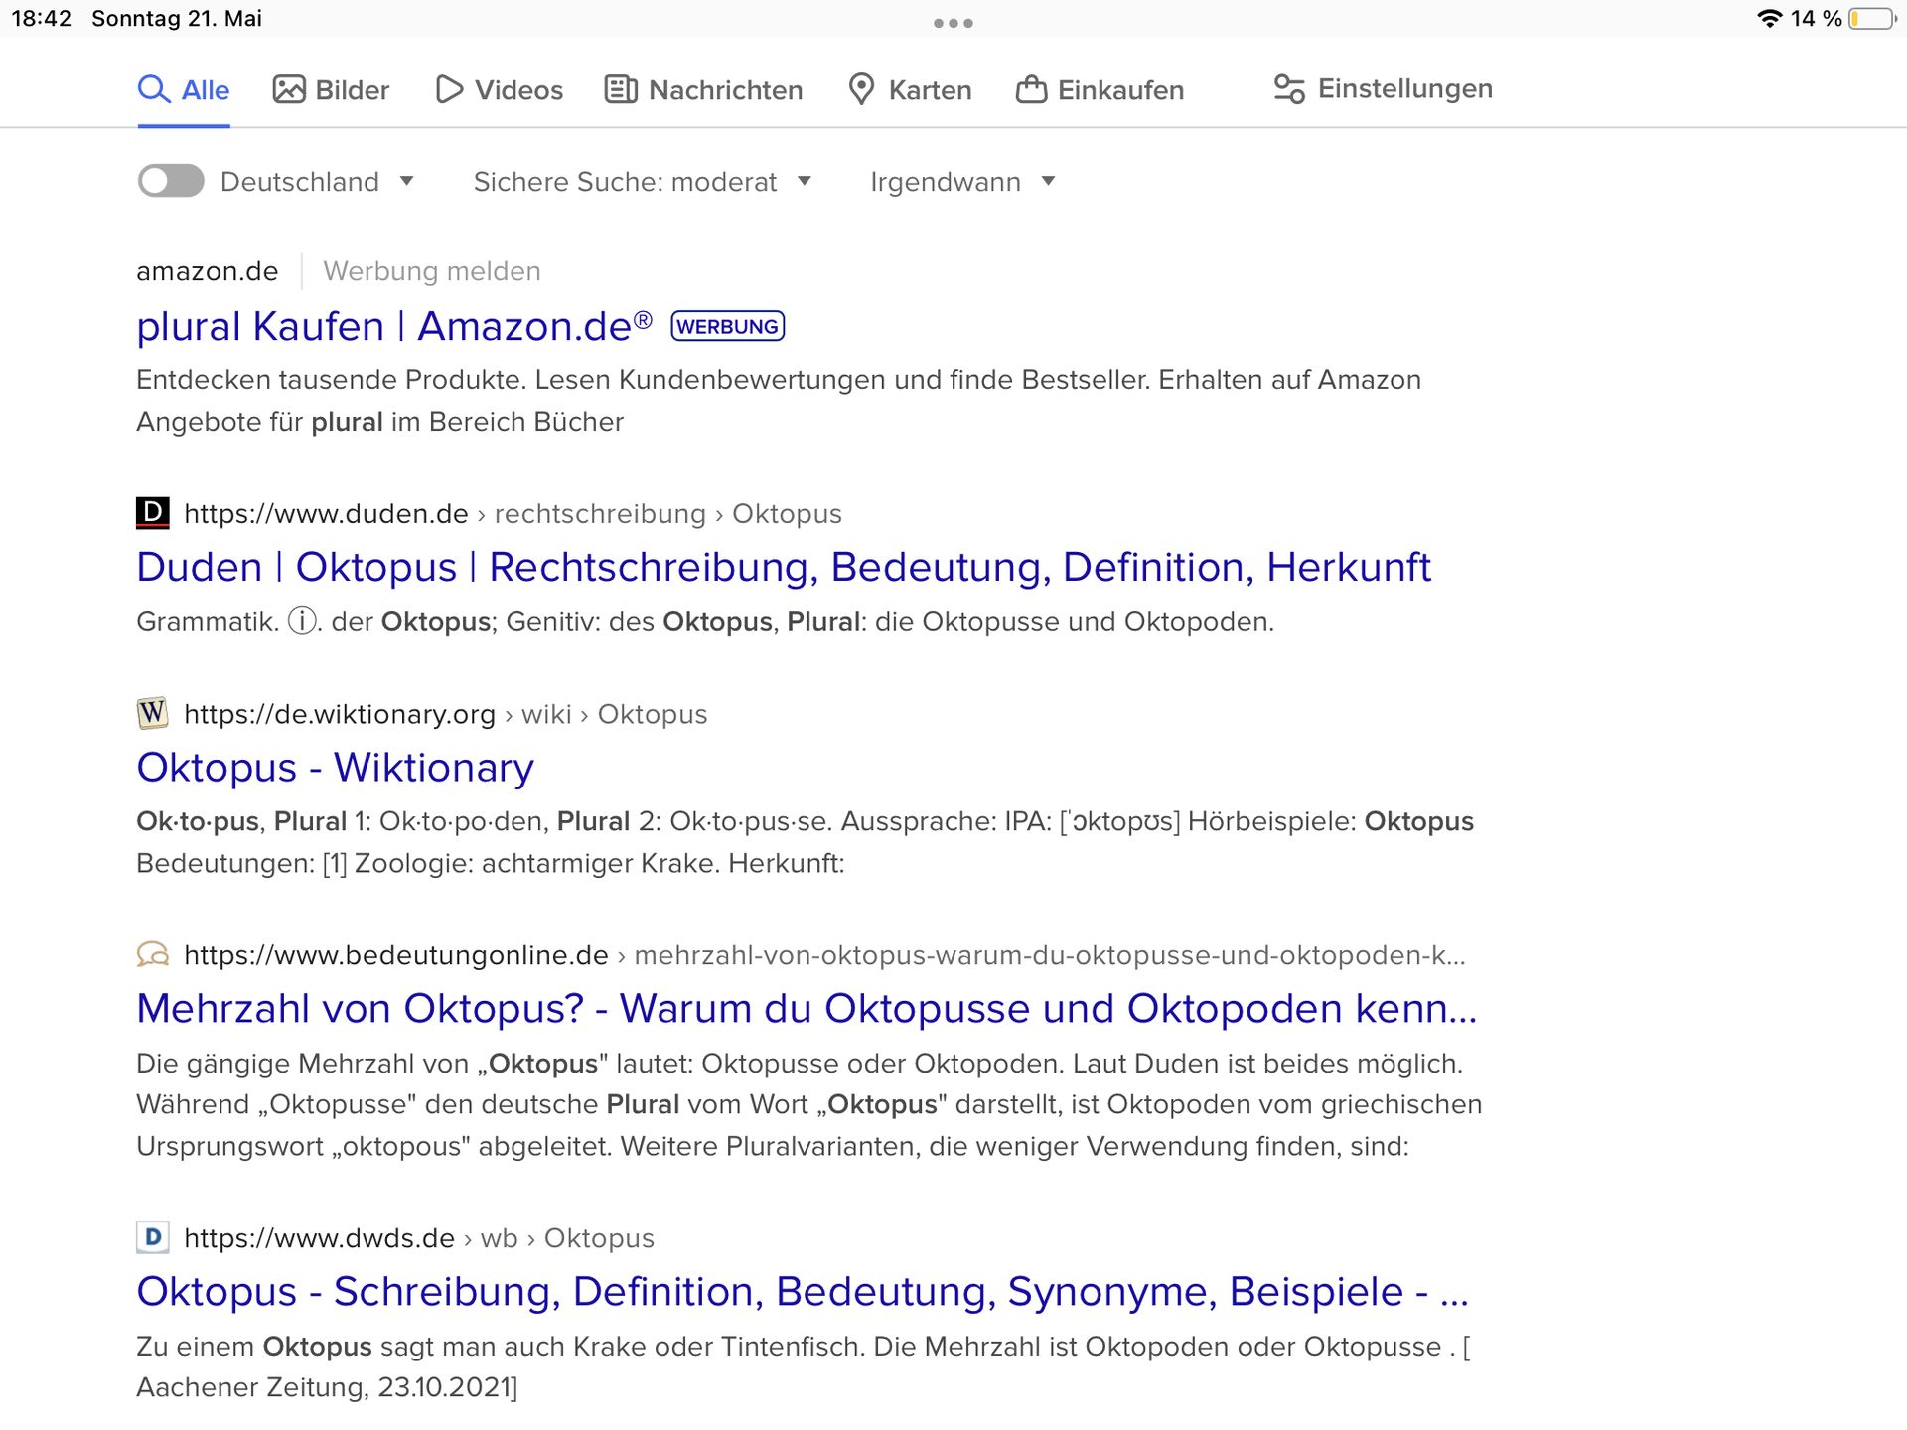Tap the battery indicator in status bar
The height and width of the screenshot is (1430, 1907).
point(1871,19)
